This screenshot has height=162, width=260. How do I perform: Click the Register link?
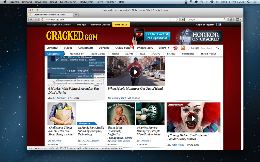pos(209,25)
